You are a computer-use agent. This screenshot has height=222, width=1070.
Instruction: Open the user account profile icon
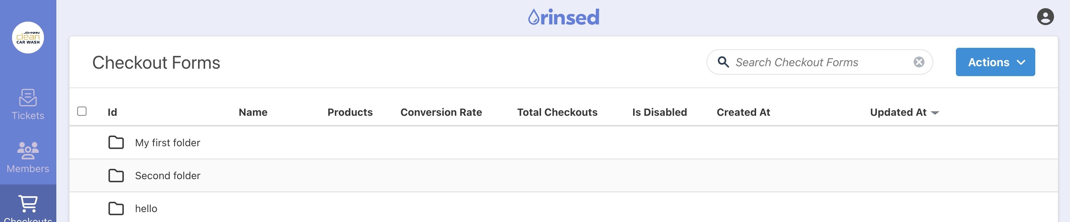(x=1044, y=17)
